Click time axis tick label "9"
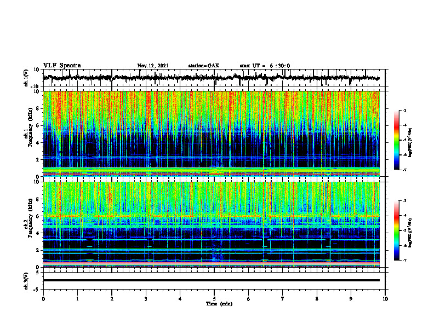 coord(351,299)
